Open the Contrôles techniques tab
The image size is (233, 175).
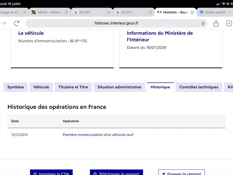coord(199,87)
